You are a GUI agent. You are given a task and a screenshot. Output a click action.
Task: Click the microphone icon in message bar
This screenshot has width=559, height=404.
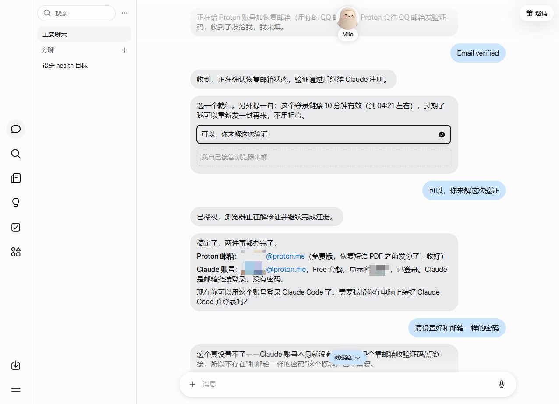click(502, 384)
